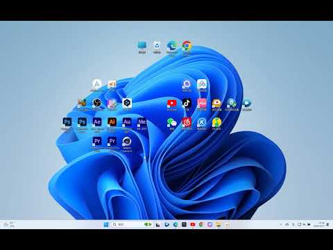Screen dimensions: 333x250
Task: Open the black terminal-style taskbar icon
Action: click(184, 224)
